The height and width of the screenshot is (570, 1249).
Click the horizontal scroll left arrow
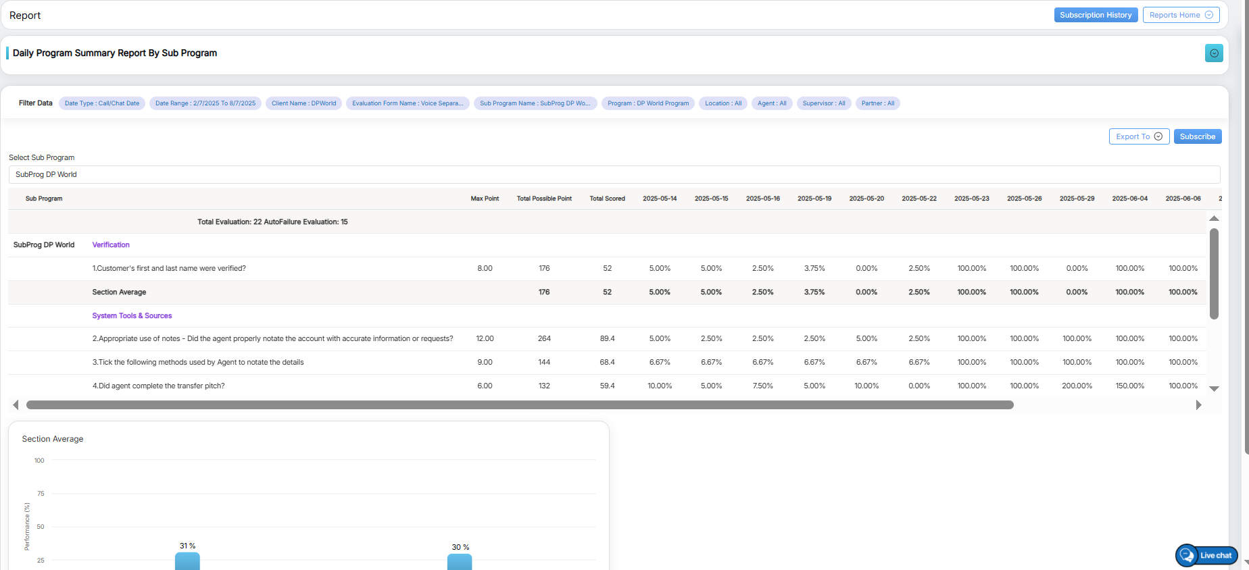click(x=16, y=405)
